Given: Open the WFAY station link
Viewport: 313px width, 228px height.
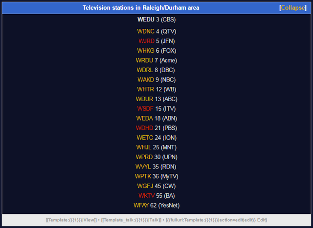Looking at the screenshot, I should click(141, 205).
